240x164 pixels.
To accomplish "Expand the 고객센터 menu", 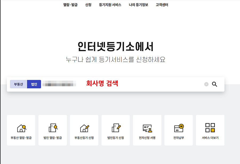I will [162, 5].
